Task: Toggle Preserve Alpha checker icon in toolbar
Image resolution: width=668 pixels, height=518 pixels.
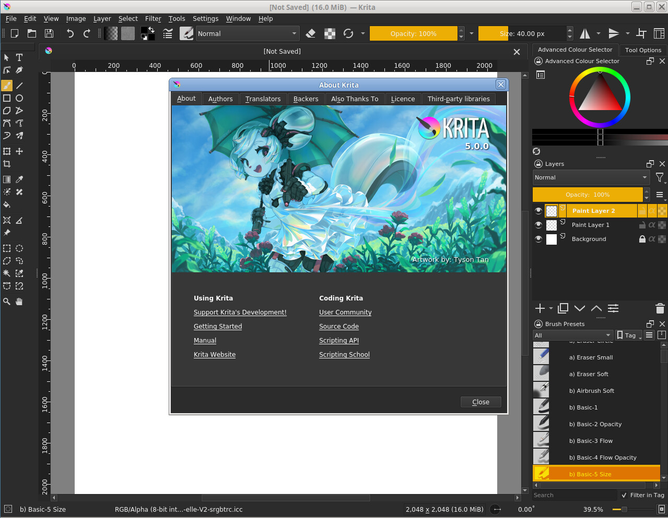Action: coord(330,33)
